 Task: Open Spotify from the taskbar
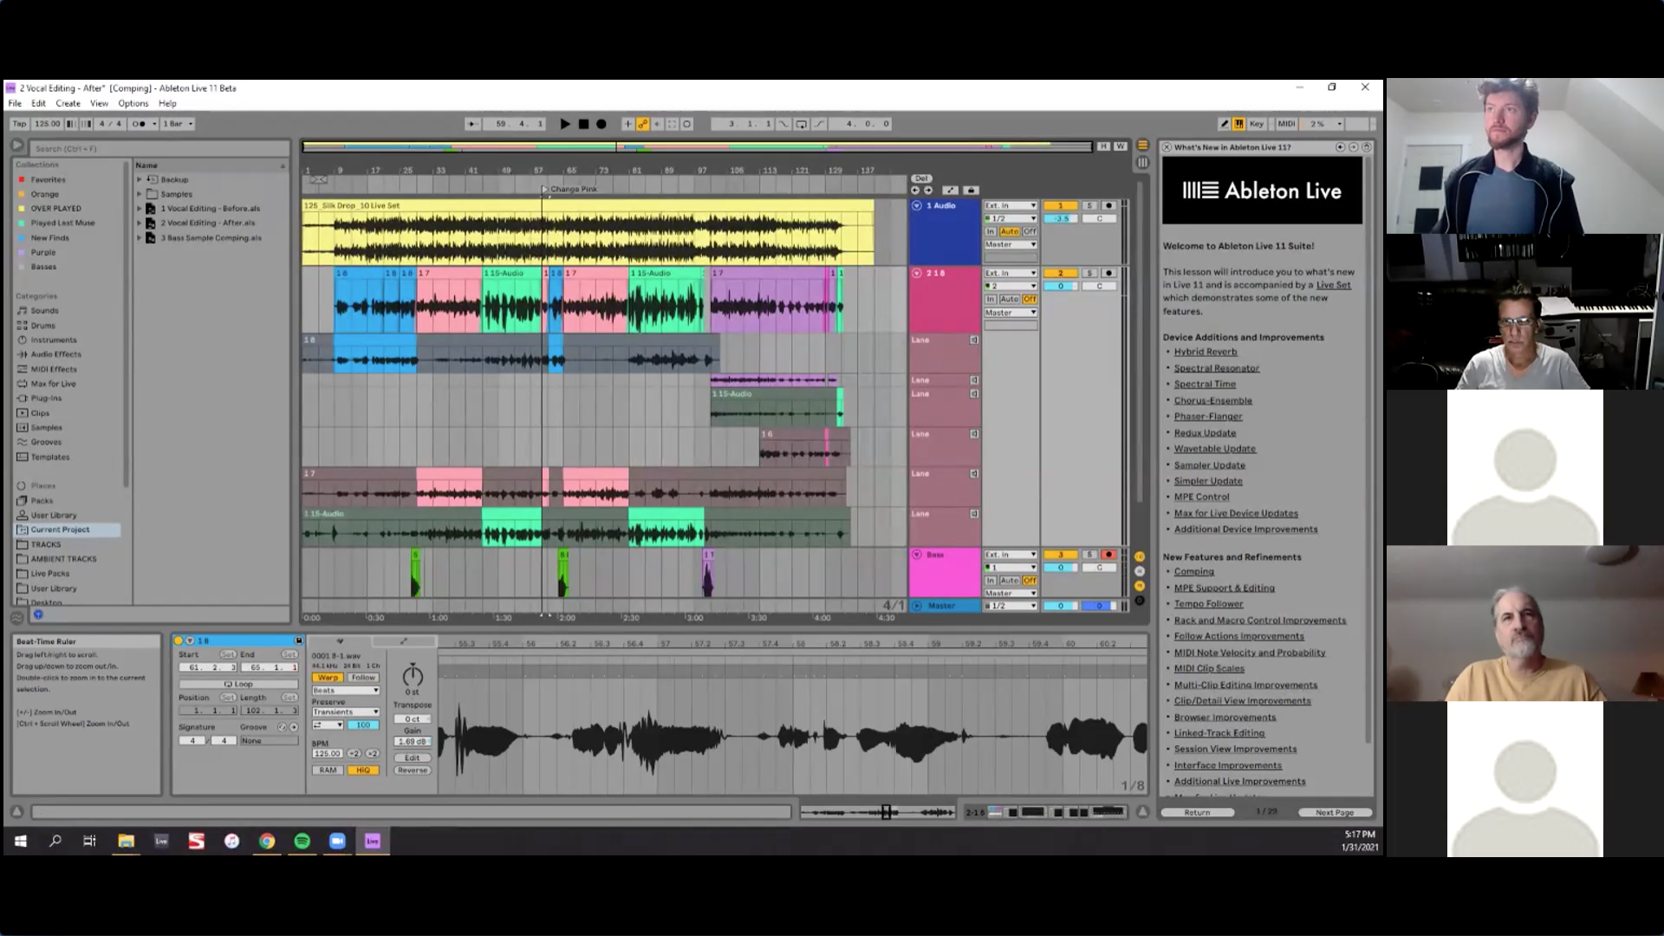tap(302, 841)
